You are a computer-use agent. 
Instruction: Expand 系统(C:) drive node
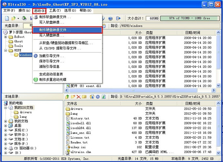pos(6,130)
